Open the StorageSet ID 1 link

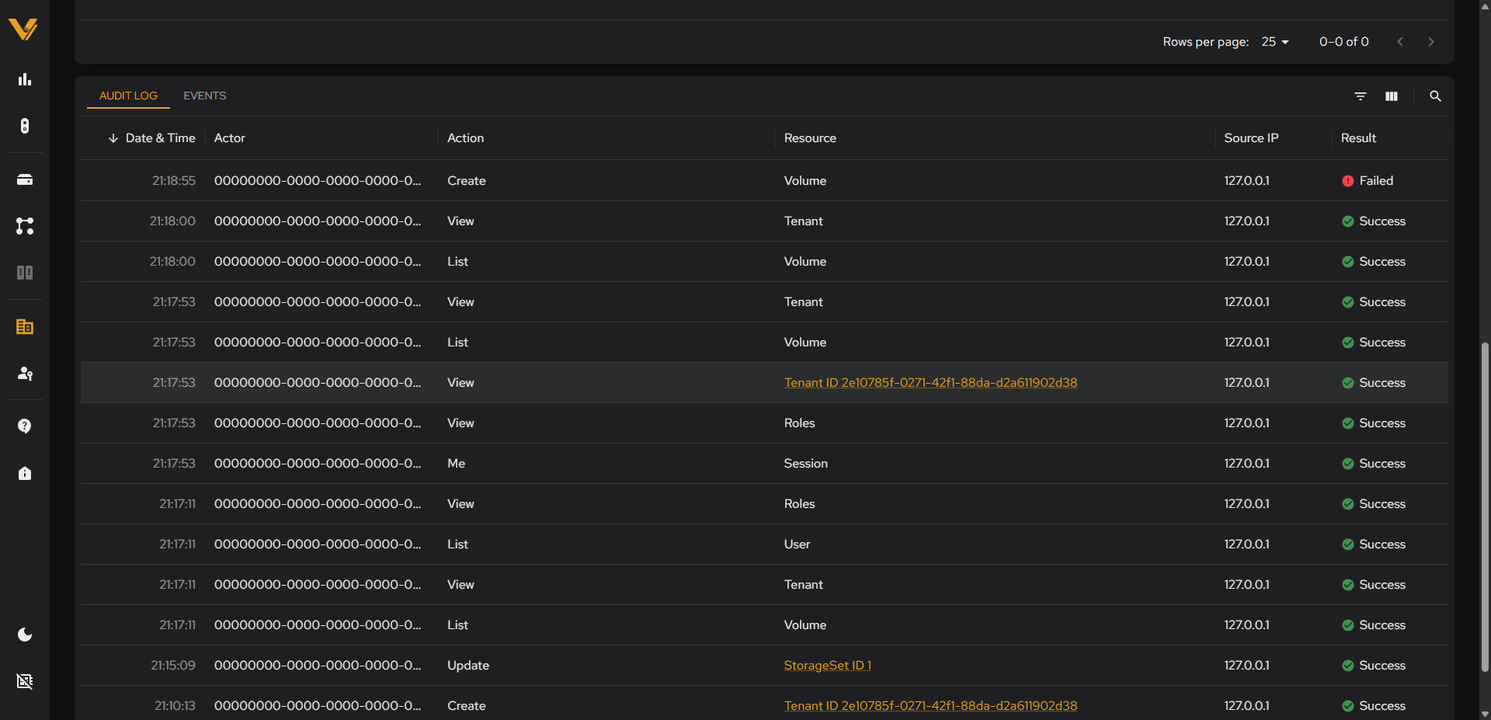tap(828, 666)
